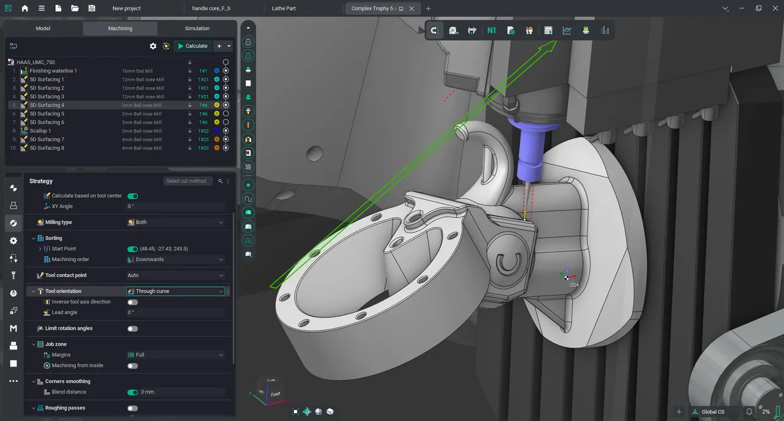Collapse the Job zone section
784x421 pixels.
pos(34,345)
